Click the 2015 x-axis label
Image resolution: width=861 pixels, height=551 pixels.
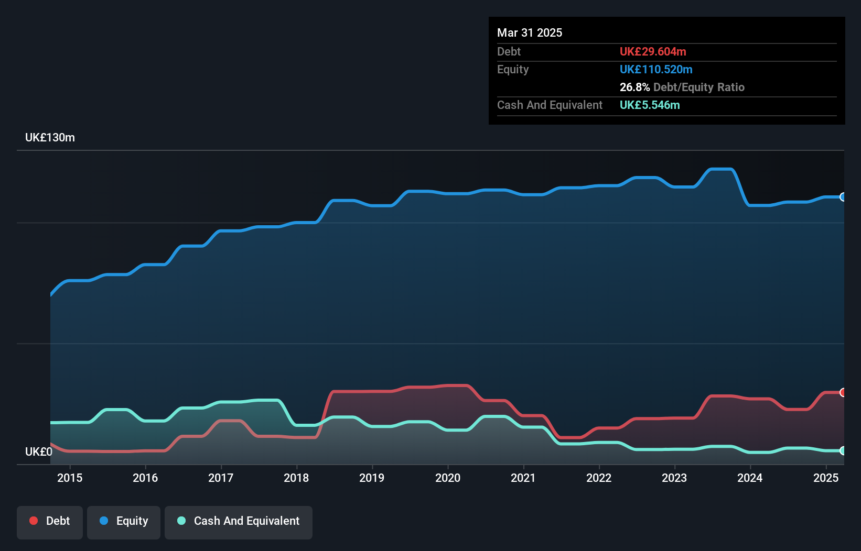point(70,478)
